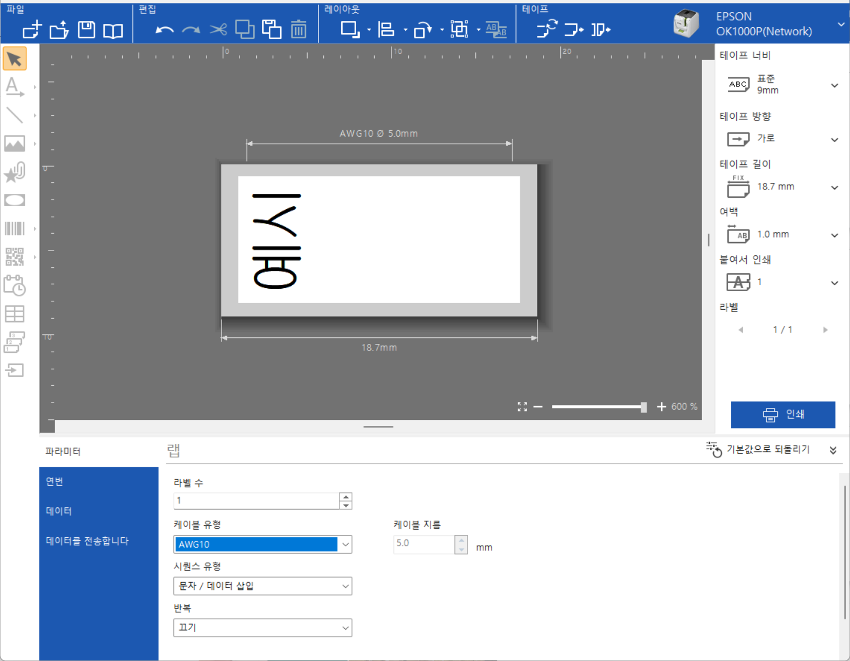
Task: Collapse the parameter panel chevron
Action: [833, 450]
